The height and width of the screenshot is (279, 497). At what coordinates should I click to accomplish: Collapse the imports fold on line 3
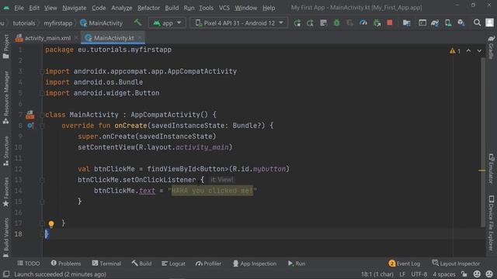pyautogui.click(x=42, y=71)
